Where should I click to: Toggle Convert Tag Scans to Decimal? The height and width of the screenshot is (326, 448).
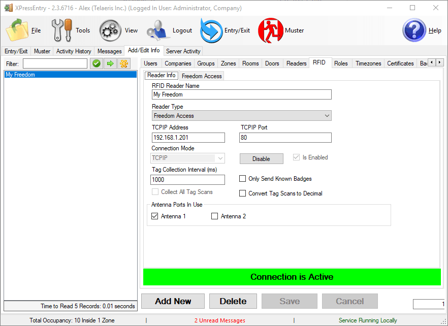tap(243, 193)
